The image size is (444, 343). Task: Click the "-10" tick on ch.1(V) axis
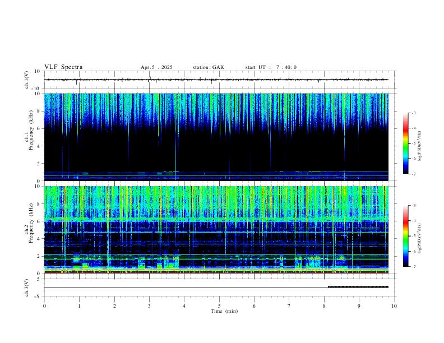tap(36, 89)
